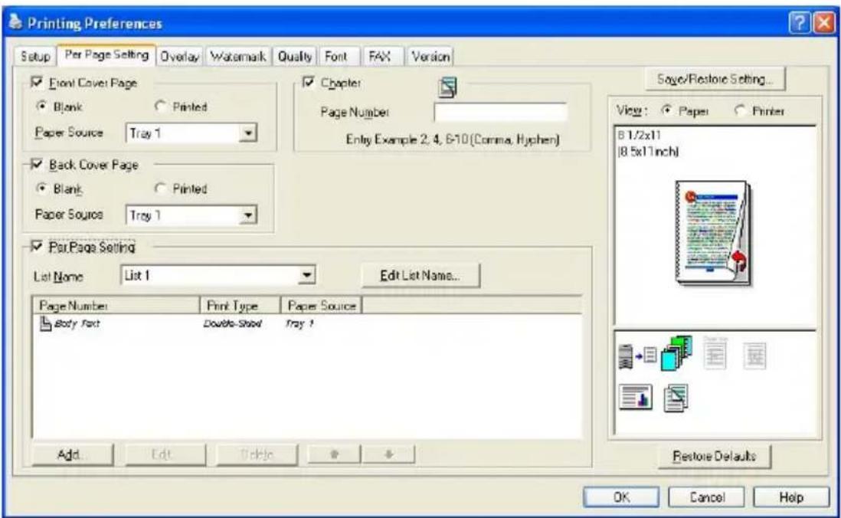Click the Tray 1 cell in list
Viewport: 841px width, 518px height.
(299, 323)
